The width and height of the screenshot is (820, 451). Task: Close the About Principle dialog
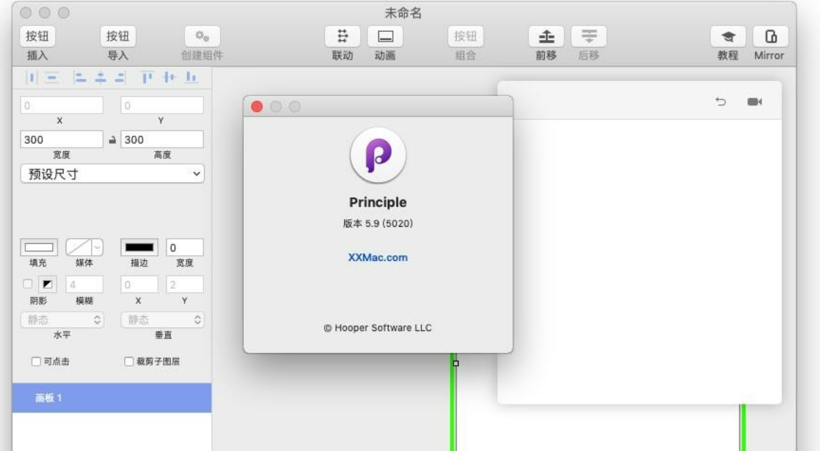[256, 107]
